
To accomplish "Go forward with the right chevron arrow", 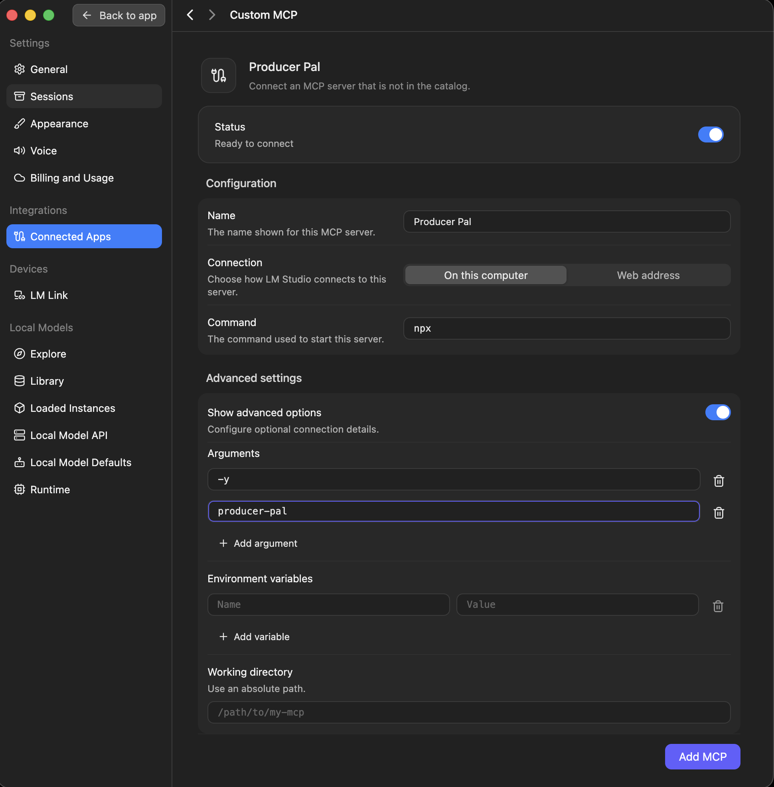I will click(212, 15).
